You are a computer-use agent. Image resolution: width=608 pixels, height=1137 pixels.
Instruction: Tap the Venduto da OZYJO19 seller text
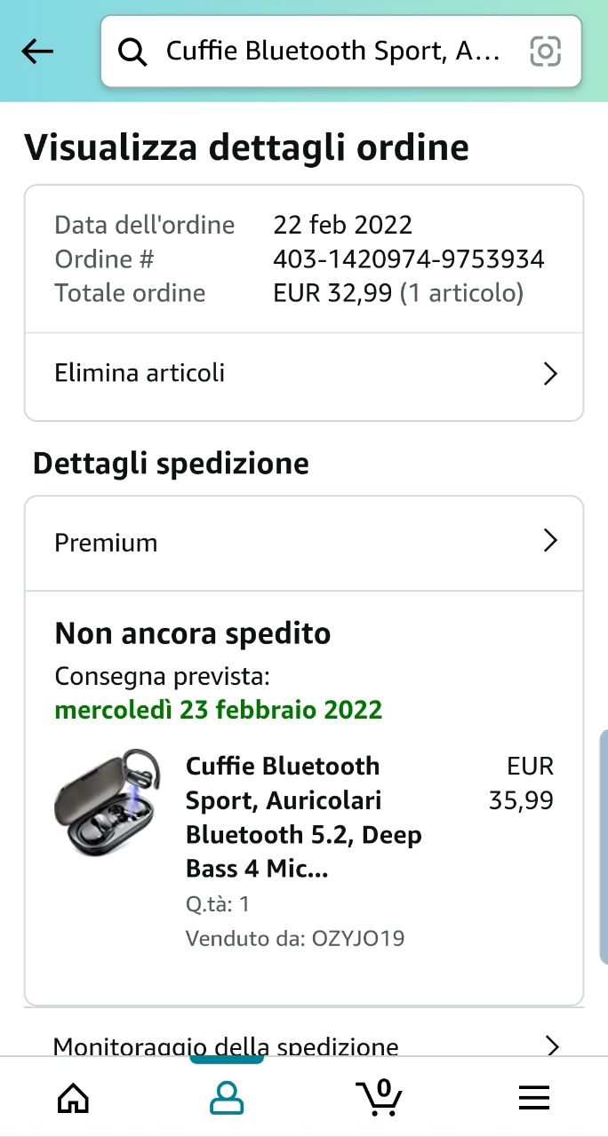pyautogui.click(x=294, y=938)
